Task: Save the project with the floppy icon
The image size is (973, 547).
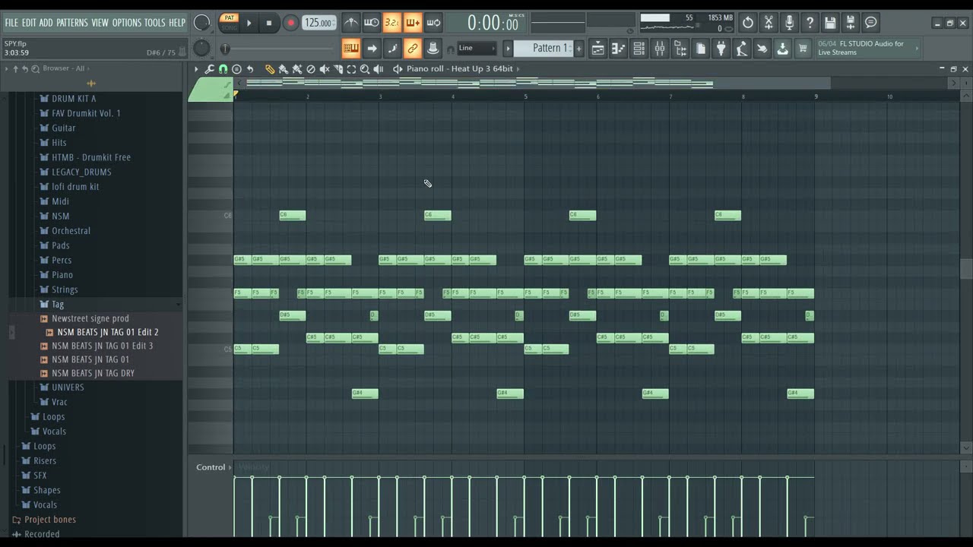Action: pyautogui.click(x=830, y=23)
